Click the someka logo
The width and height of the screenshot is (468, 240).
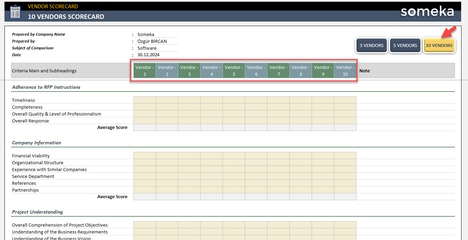tap(427, 11)
